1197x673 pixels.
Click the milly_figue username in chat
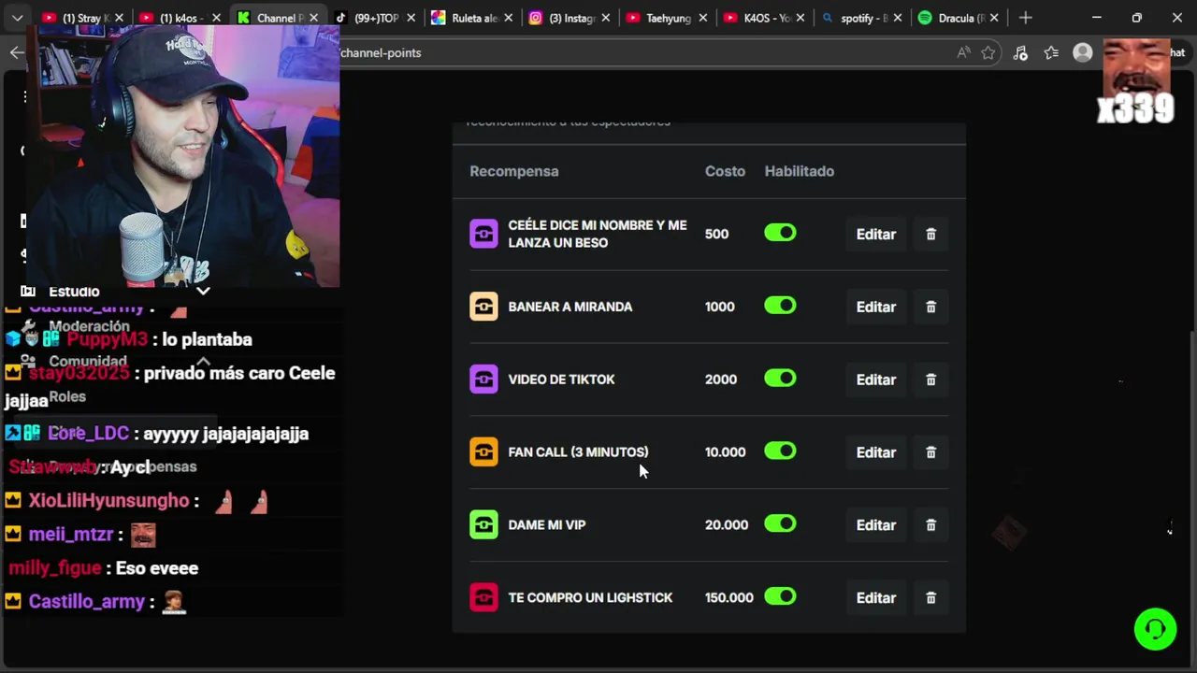[x=54, y=568]
